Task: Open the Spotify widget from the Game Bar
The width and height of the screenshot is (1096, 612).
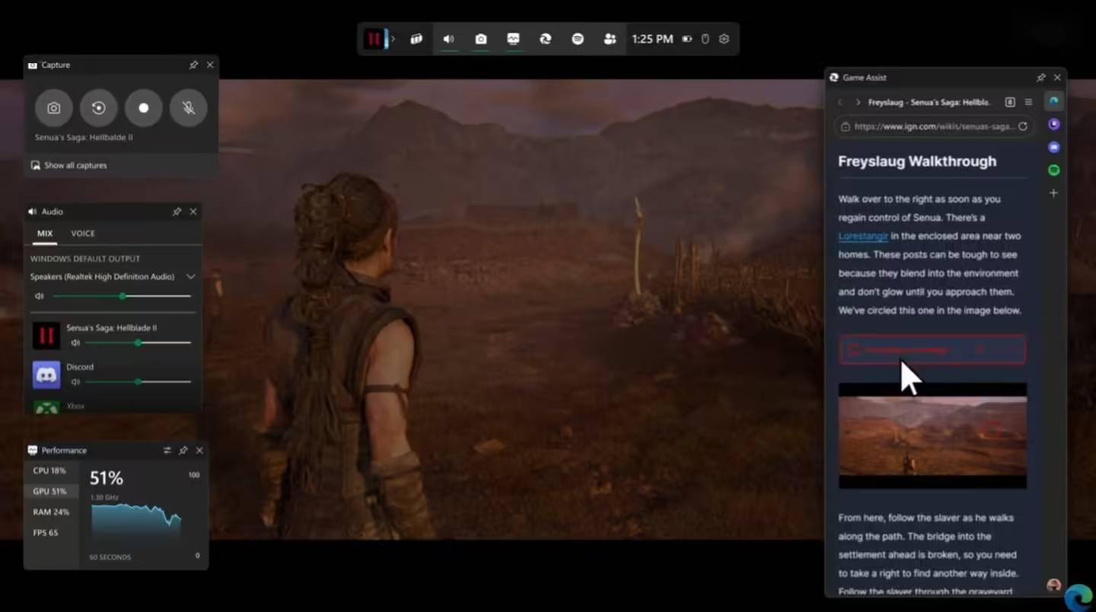Action: coord(578,39)
